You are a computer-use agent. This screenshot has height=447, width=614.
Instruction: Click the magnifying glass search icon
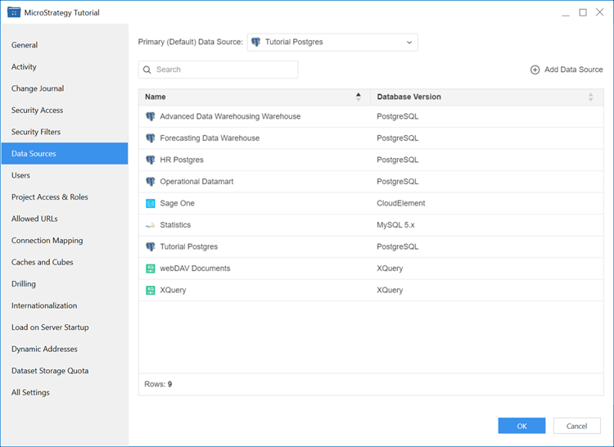[147, 70]
